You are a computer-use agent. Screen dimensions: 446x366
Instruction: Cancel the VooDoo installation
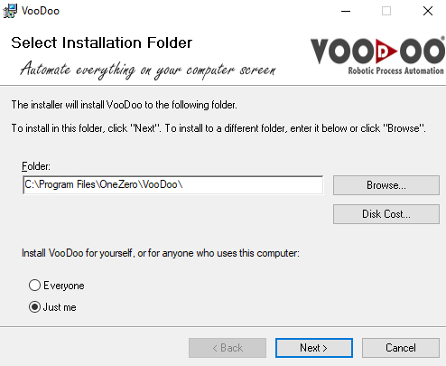coord(401,348)
